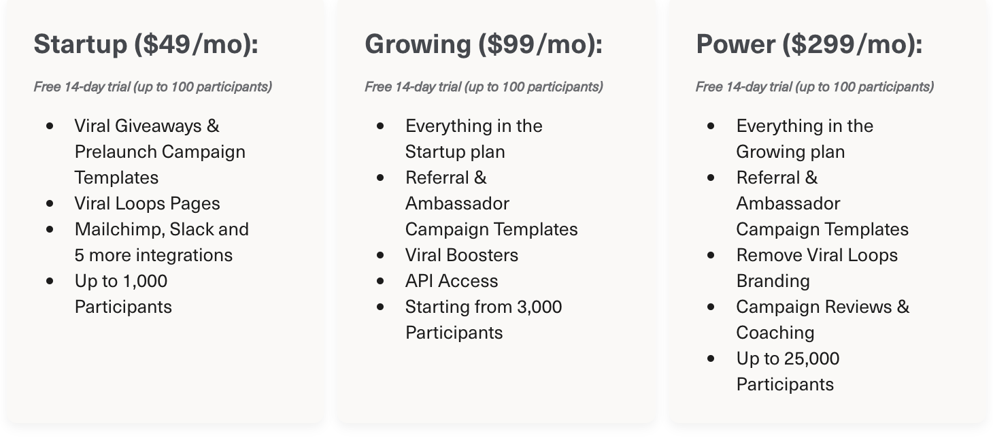The height and width of the screenshot is (438, 993).
Task: Click the Up to 1,000 Participants item
Action: click(122, 294)
